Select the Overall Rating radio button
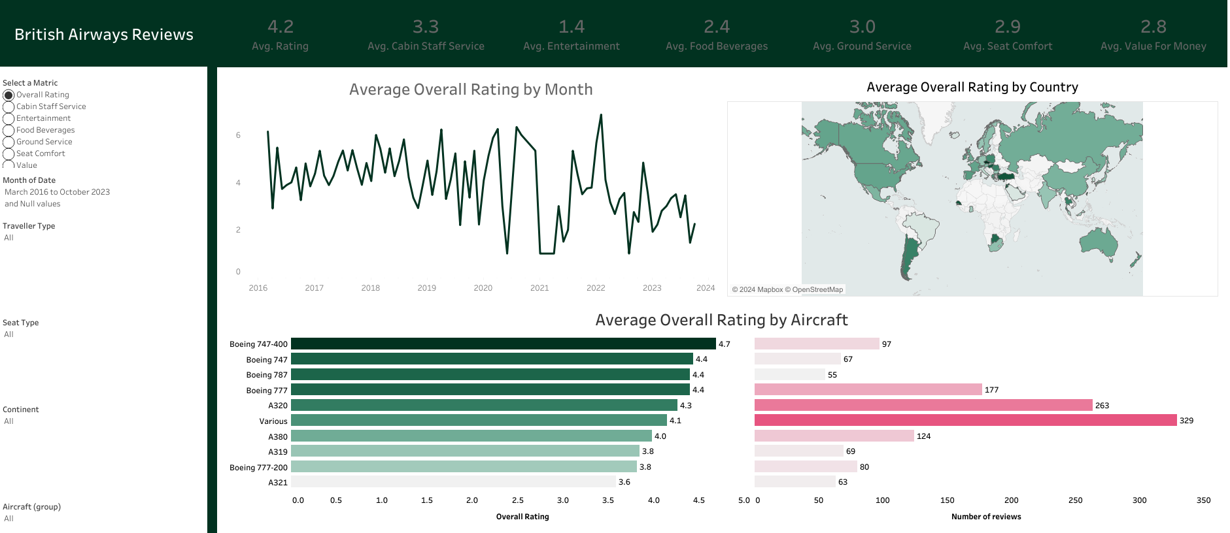The image size is (1230, 533). pyautogui.click(x=9, y=95)
